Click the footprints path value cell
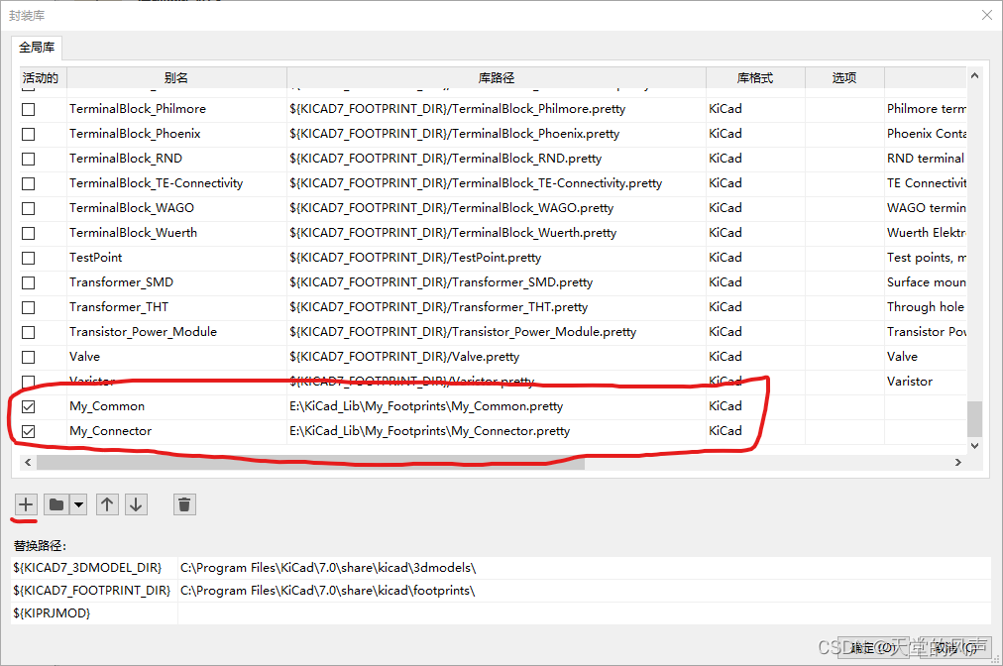 (x=584, y=591)
